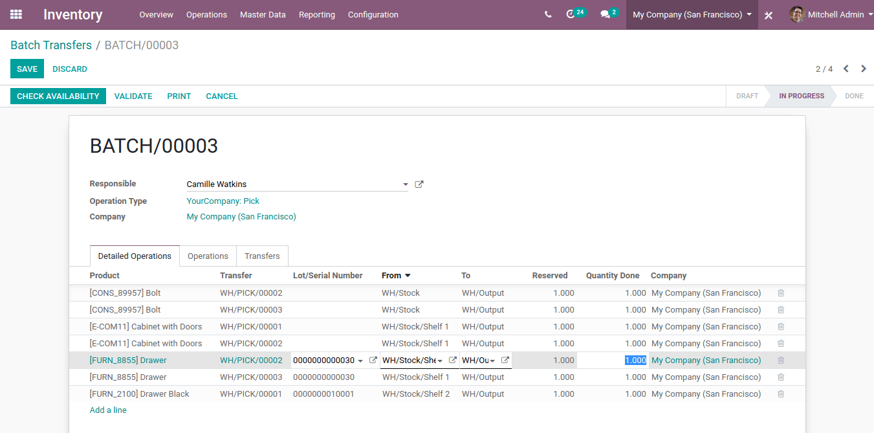Delete the Drawer Black line with its trash icon

point(780,394)
